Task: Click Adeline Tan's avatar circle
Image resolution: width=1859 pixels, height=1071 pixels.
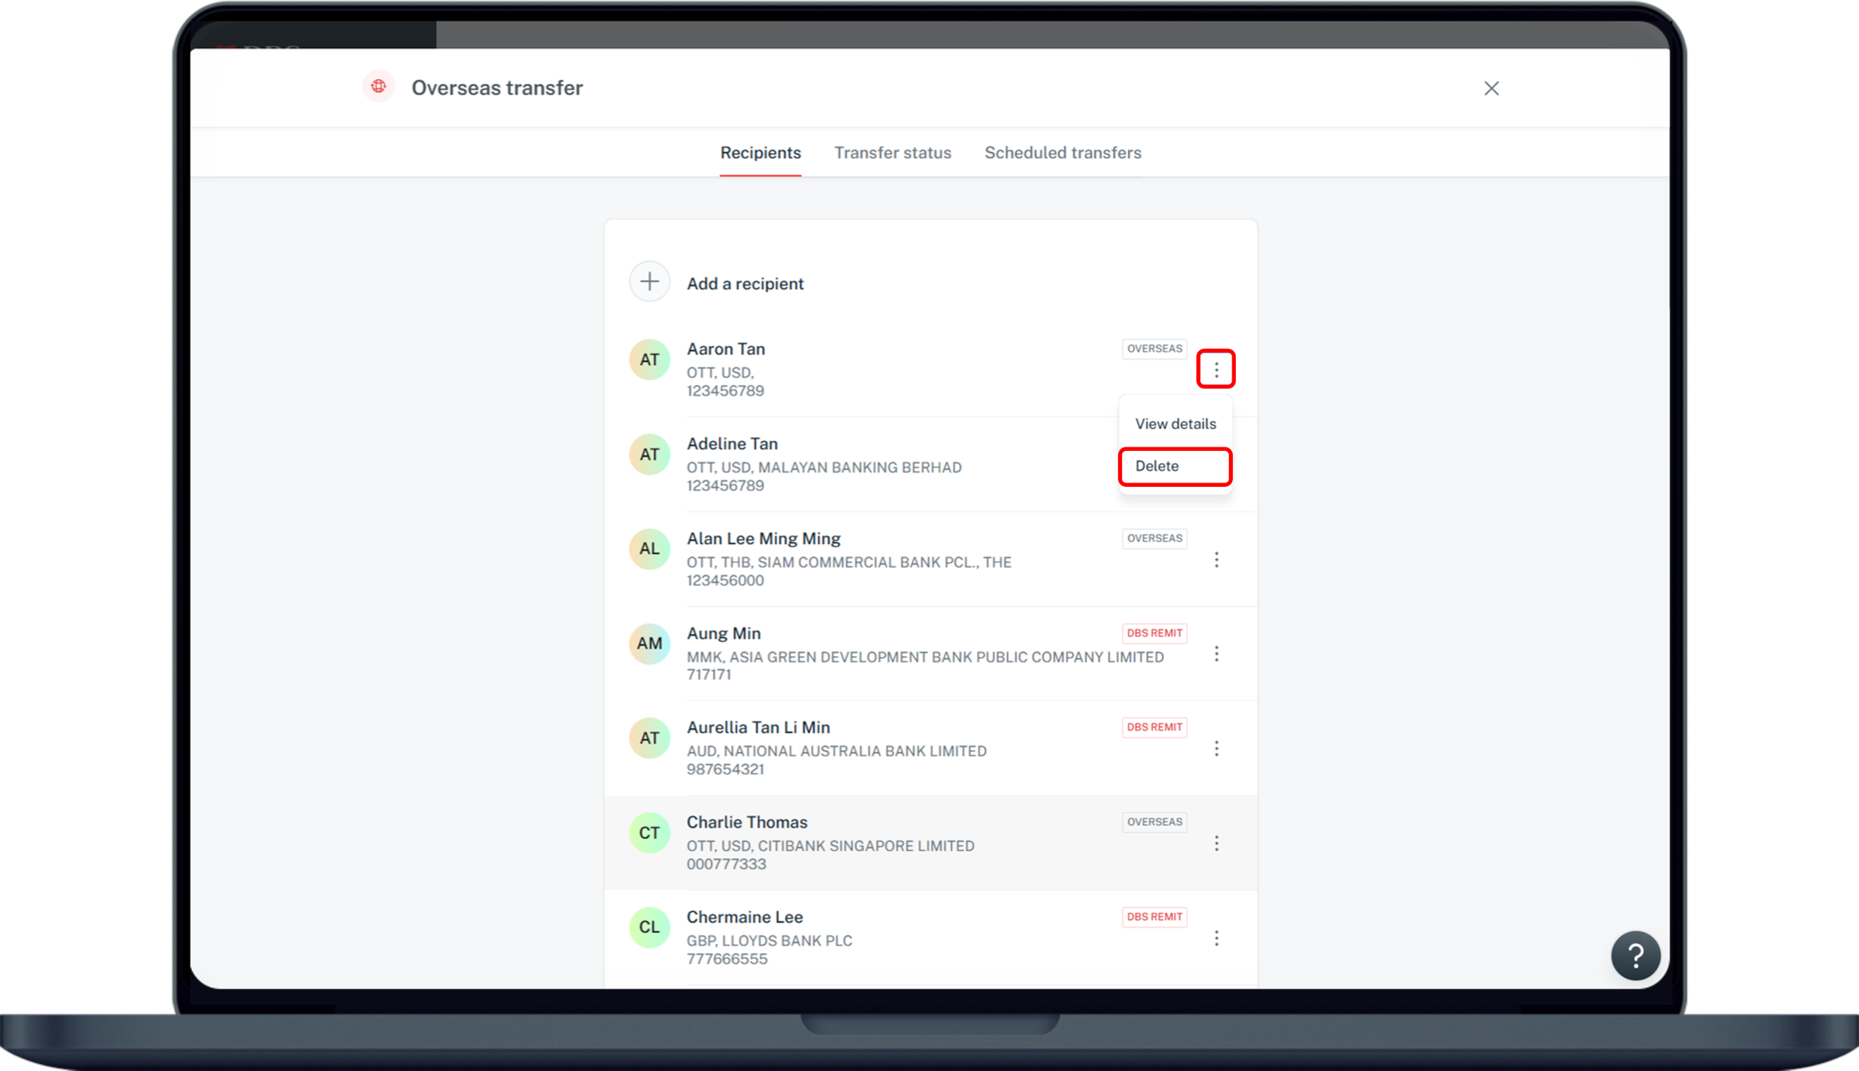Action: (649, 454)
